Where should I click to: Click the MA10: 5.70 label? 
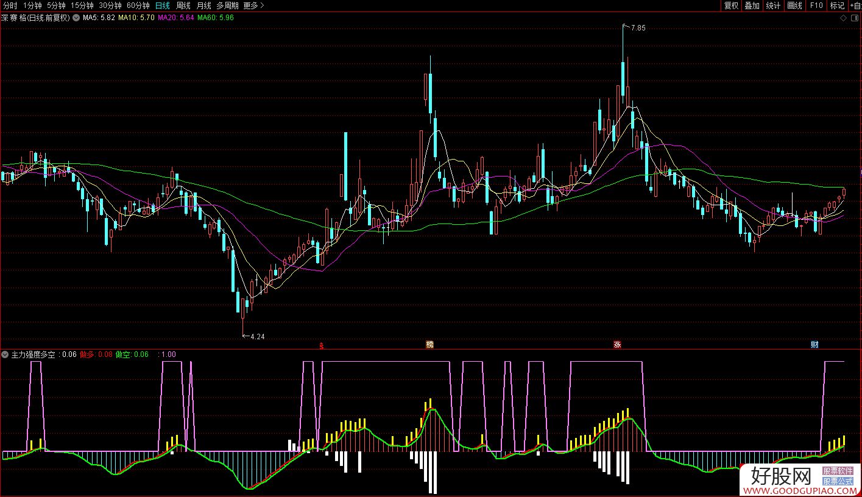(136, 18)
